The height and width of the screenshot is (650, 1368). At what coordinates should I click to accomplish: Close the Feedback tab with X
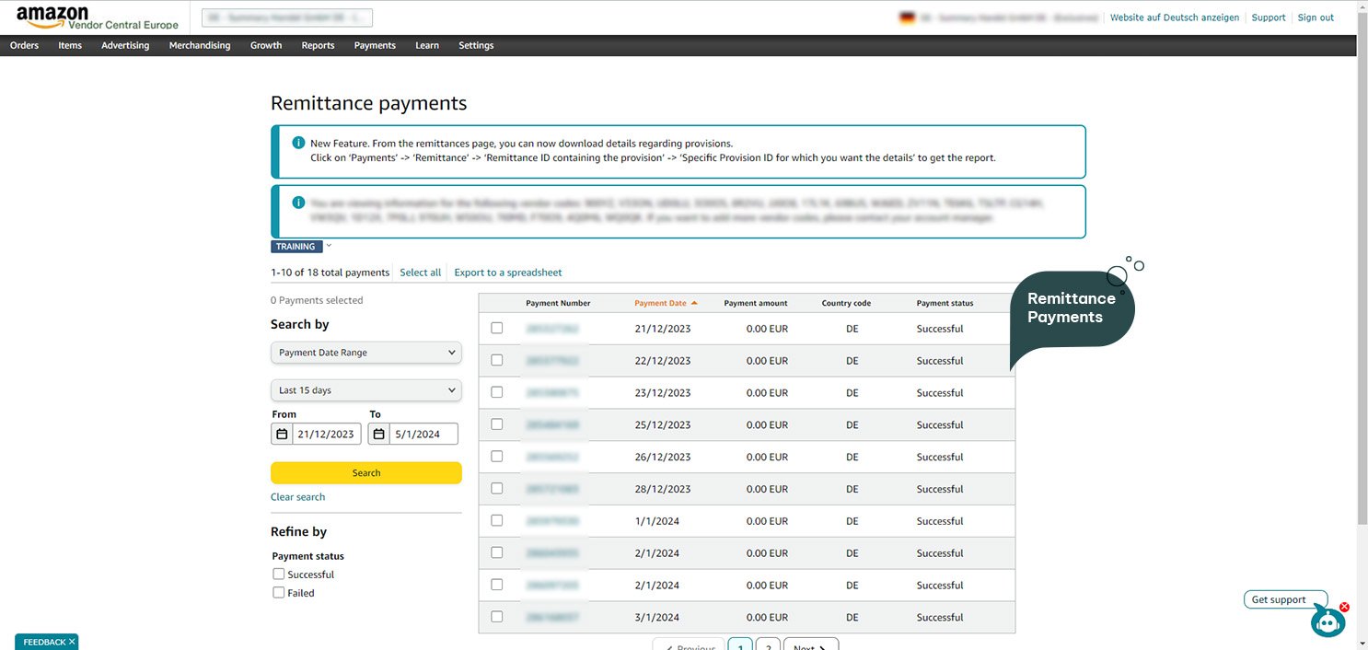[x=72, y=642]
